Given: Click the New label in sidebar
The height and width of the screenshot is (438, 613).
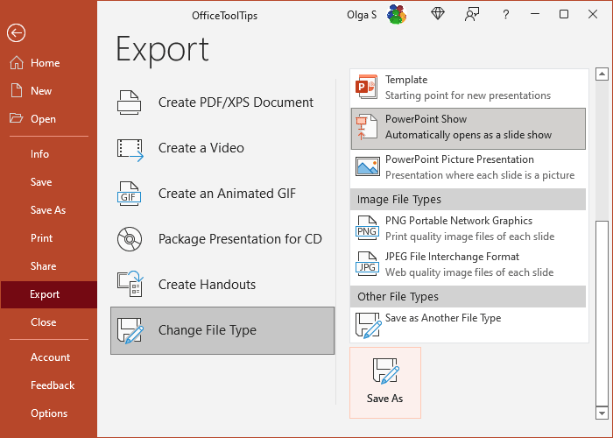Looking at the screenshot, I should click(41, 91).
